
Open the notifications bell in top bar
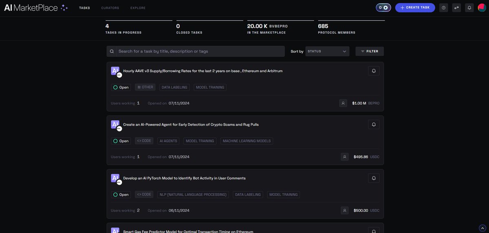coord(469,8)
